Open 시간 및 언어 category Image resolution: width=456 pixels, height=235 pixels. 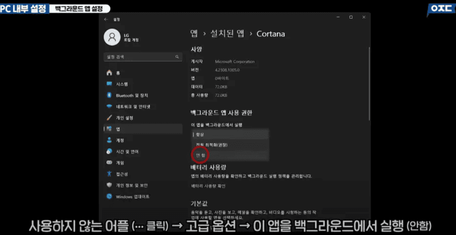click(x=143, y=152)
